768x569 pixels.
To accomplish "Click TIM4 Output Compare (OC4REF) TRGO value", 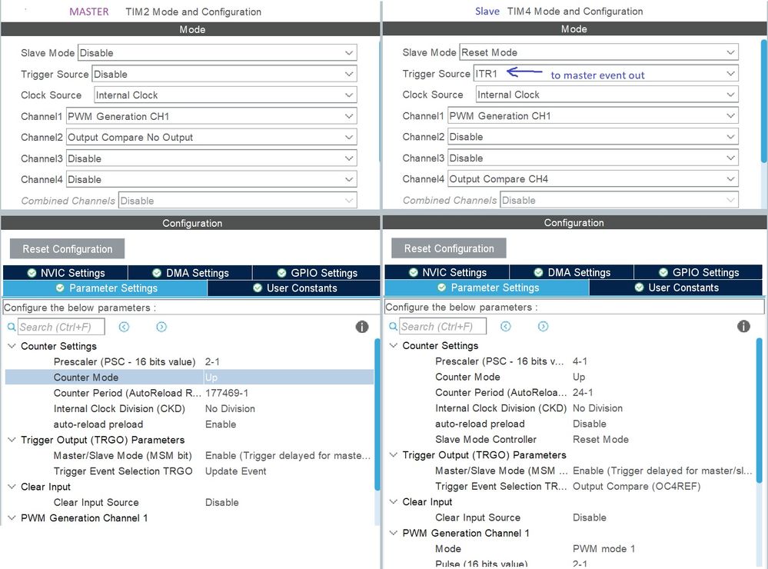I will pos(637,486).
